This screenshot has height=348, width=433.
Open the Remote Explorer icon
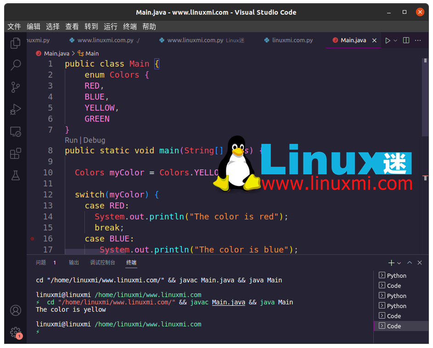16,131
